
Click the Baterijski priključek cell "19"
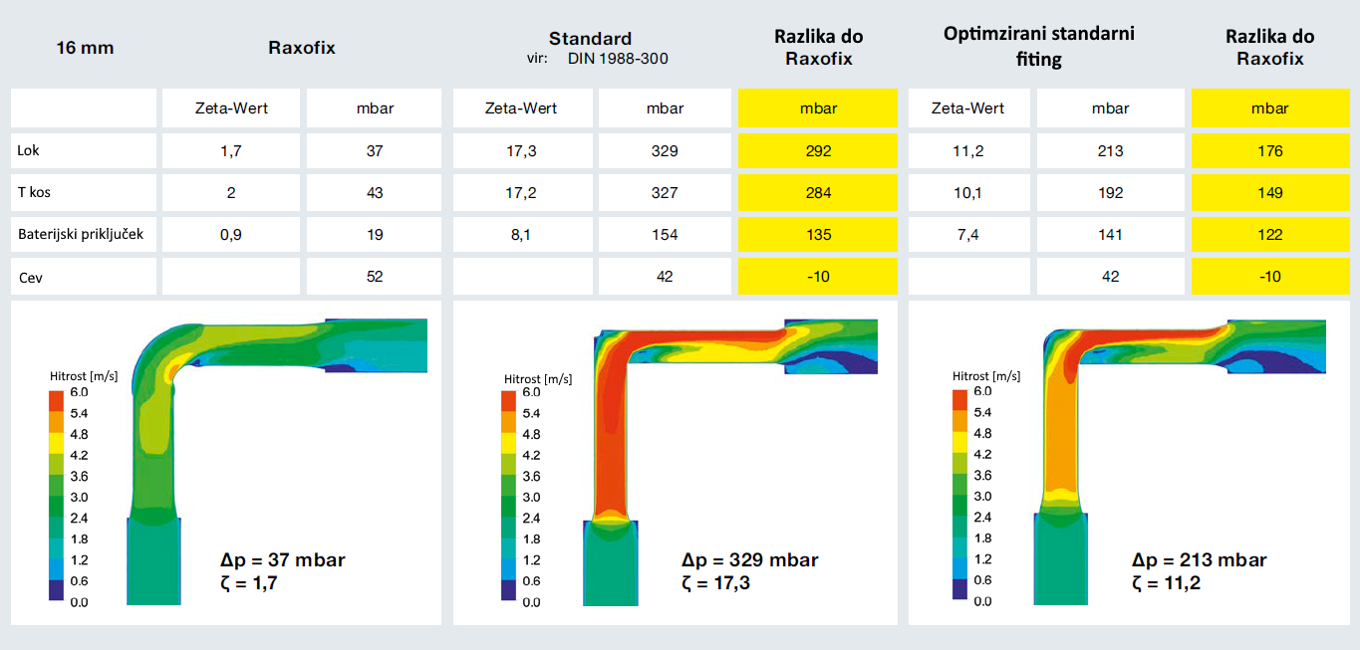[375, 235]
